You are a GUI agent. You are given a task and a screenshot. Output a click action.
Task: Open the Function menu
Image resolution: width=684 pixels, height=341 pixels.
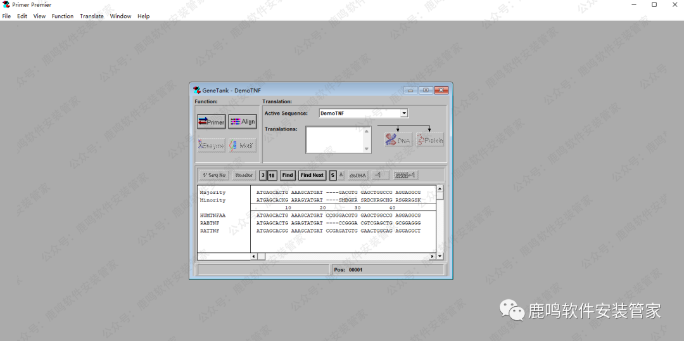tap(63, 16)
